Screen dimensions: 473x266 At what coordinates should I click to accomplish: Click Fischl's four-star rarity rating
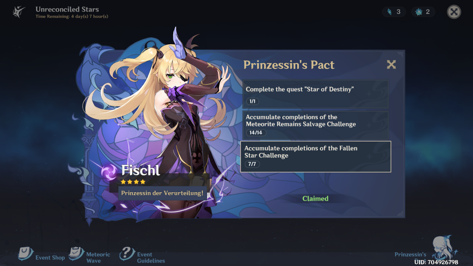(x=133, y=182)
